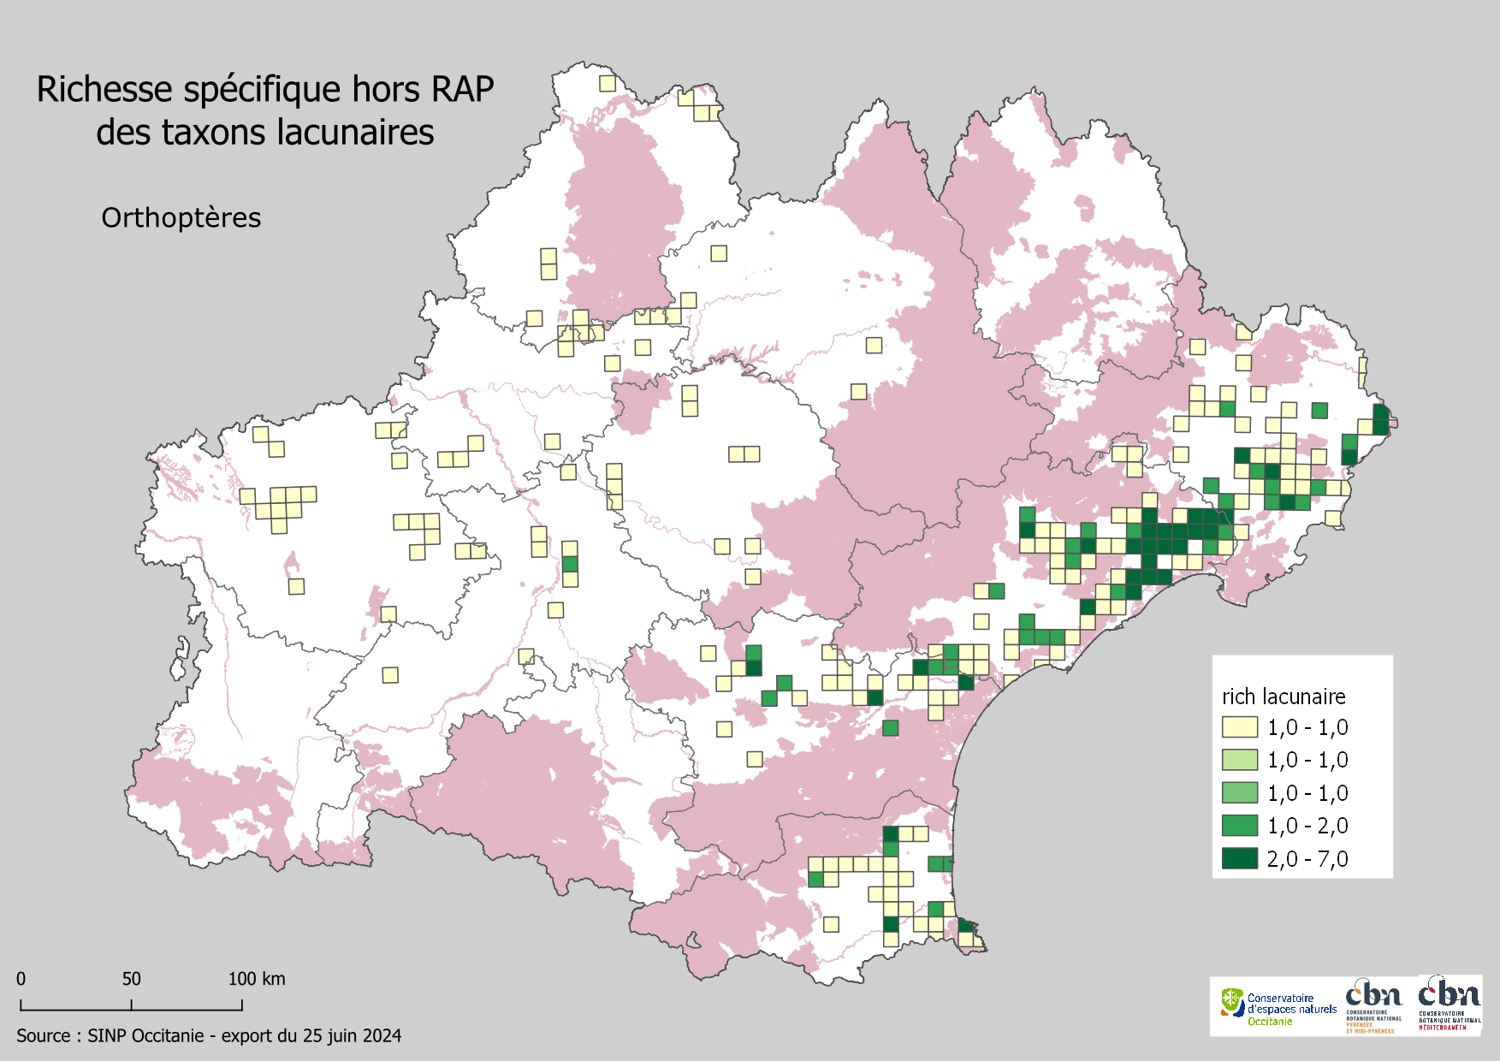
Task: Click the '1,0 - 2,0' legend label
Action: tap(1307, 826)
